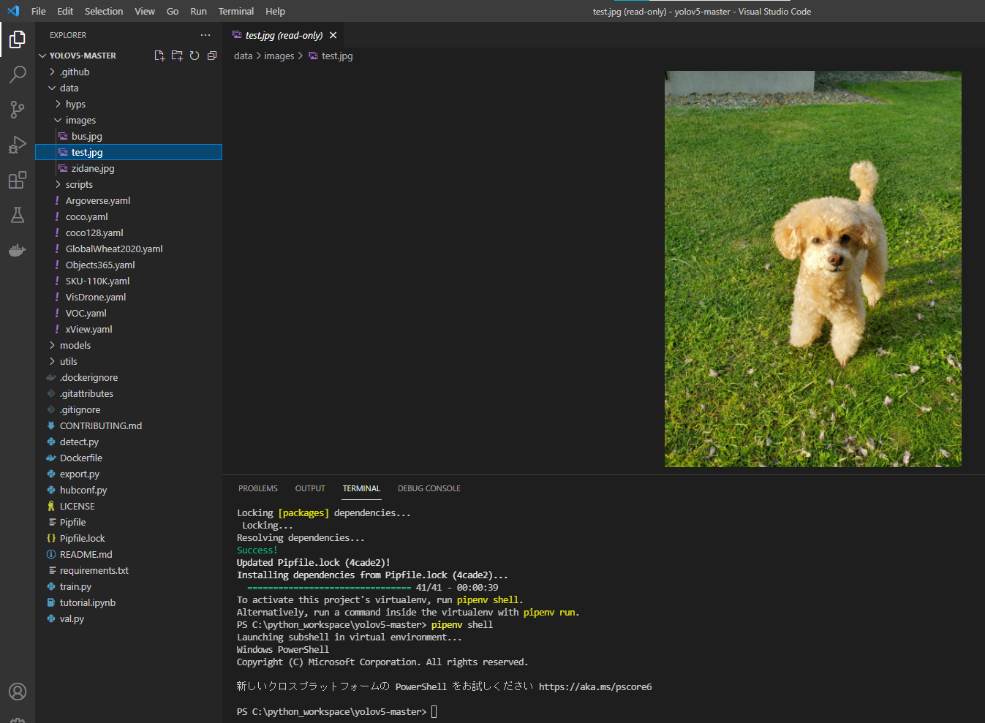Select zidane.jpg in the file tree
Image resolution: width=985 pixels, height=723 pixels.
[x=93, y=167]
